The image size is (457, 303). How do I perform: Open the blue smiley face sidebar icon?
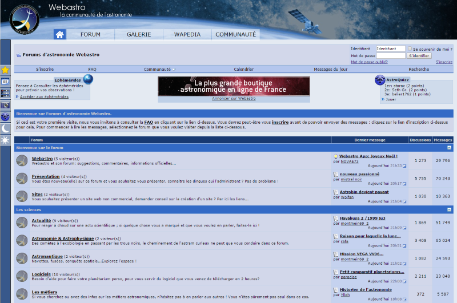(5, 117)
